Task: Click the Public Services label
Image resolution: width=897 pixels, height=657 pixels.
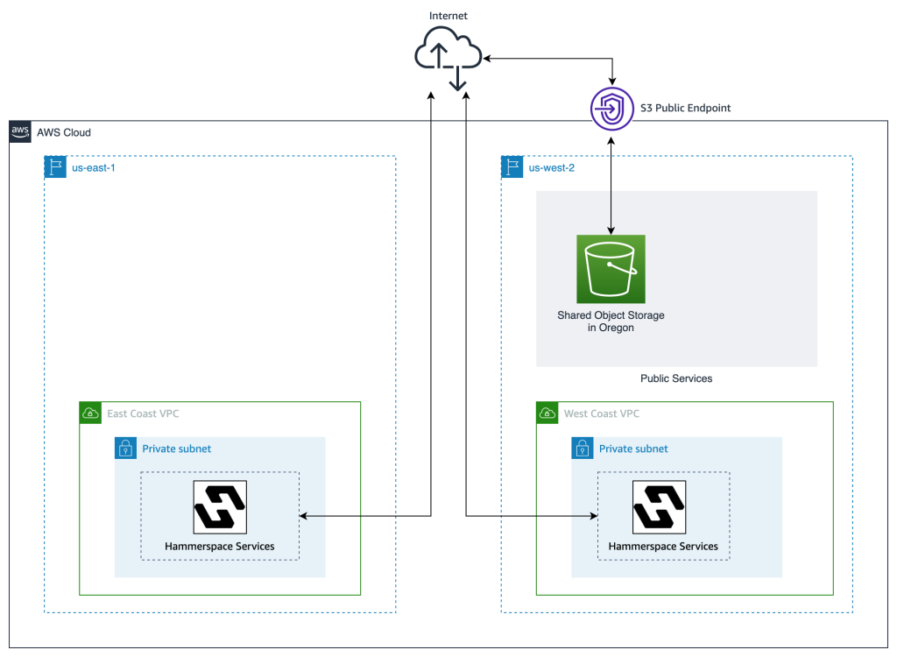Action: [676, 378]
